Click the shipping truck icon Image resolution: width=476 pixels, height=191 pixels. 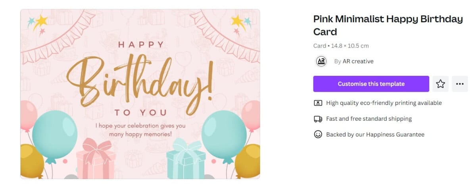coord(318,119)
